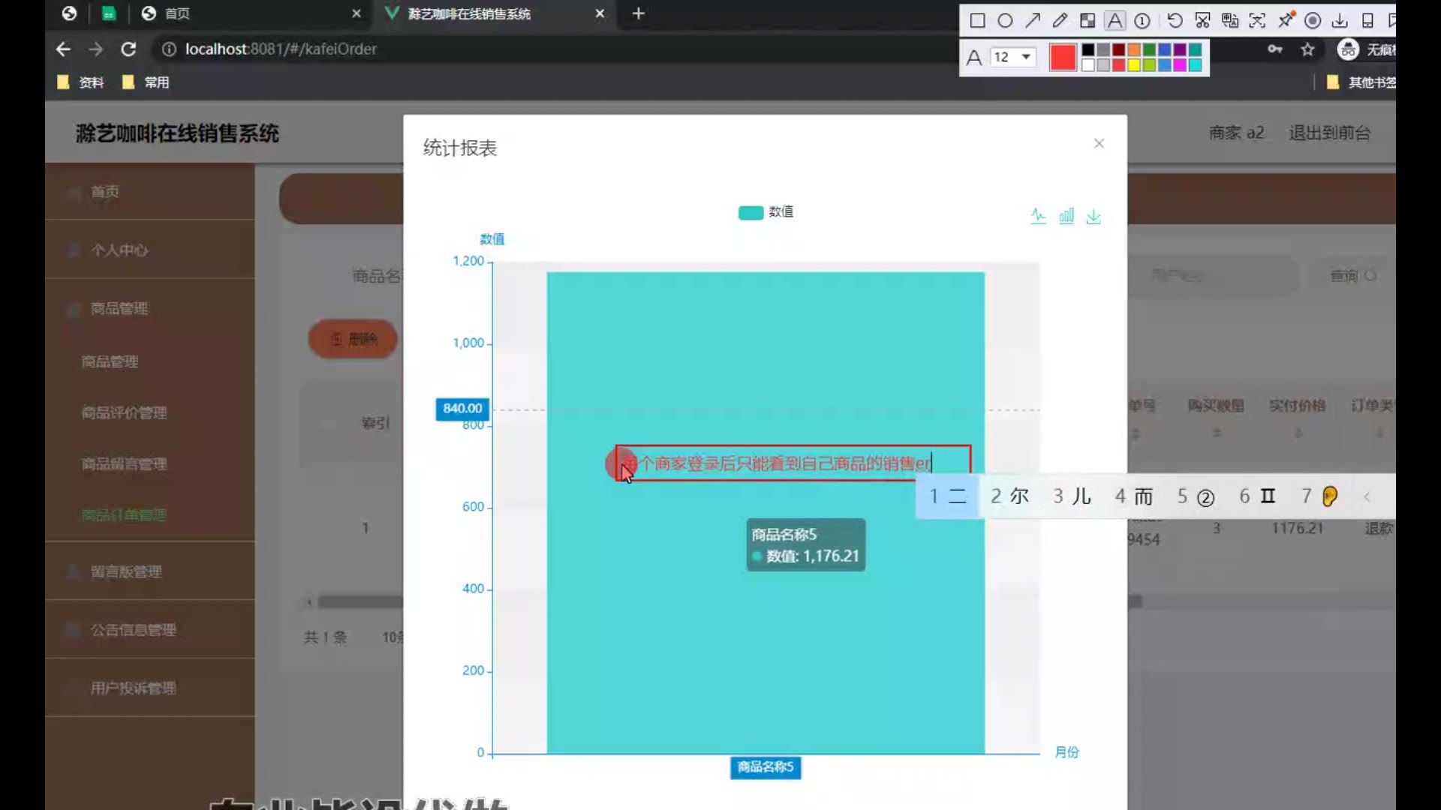The width and height of the screenshot is (1441, 810).
Task: Go forward in browser history
Action: [95, 49]
